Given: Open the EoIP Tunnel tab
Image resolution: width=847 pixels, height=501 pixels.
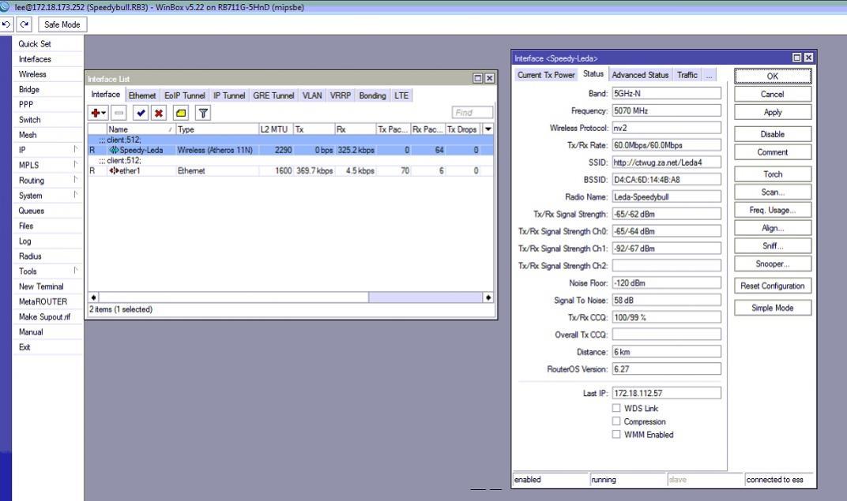Looking at the screenshot, I should [183, 95].
